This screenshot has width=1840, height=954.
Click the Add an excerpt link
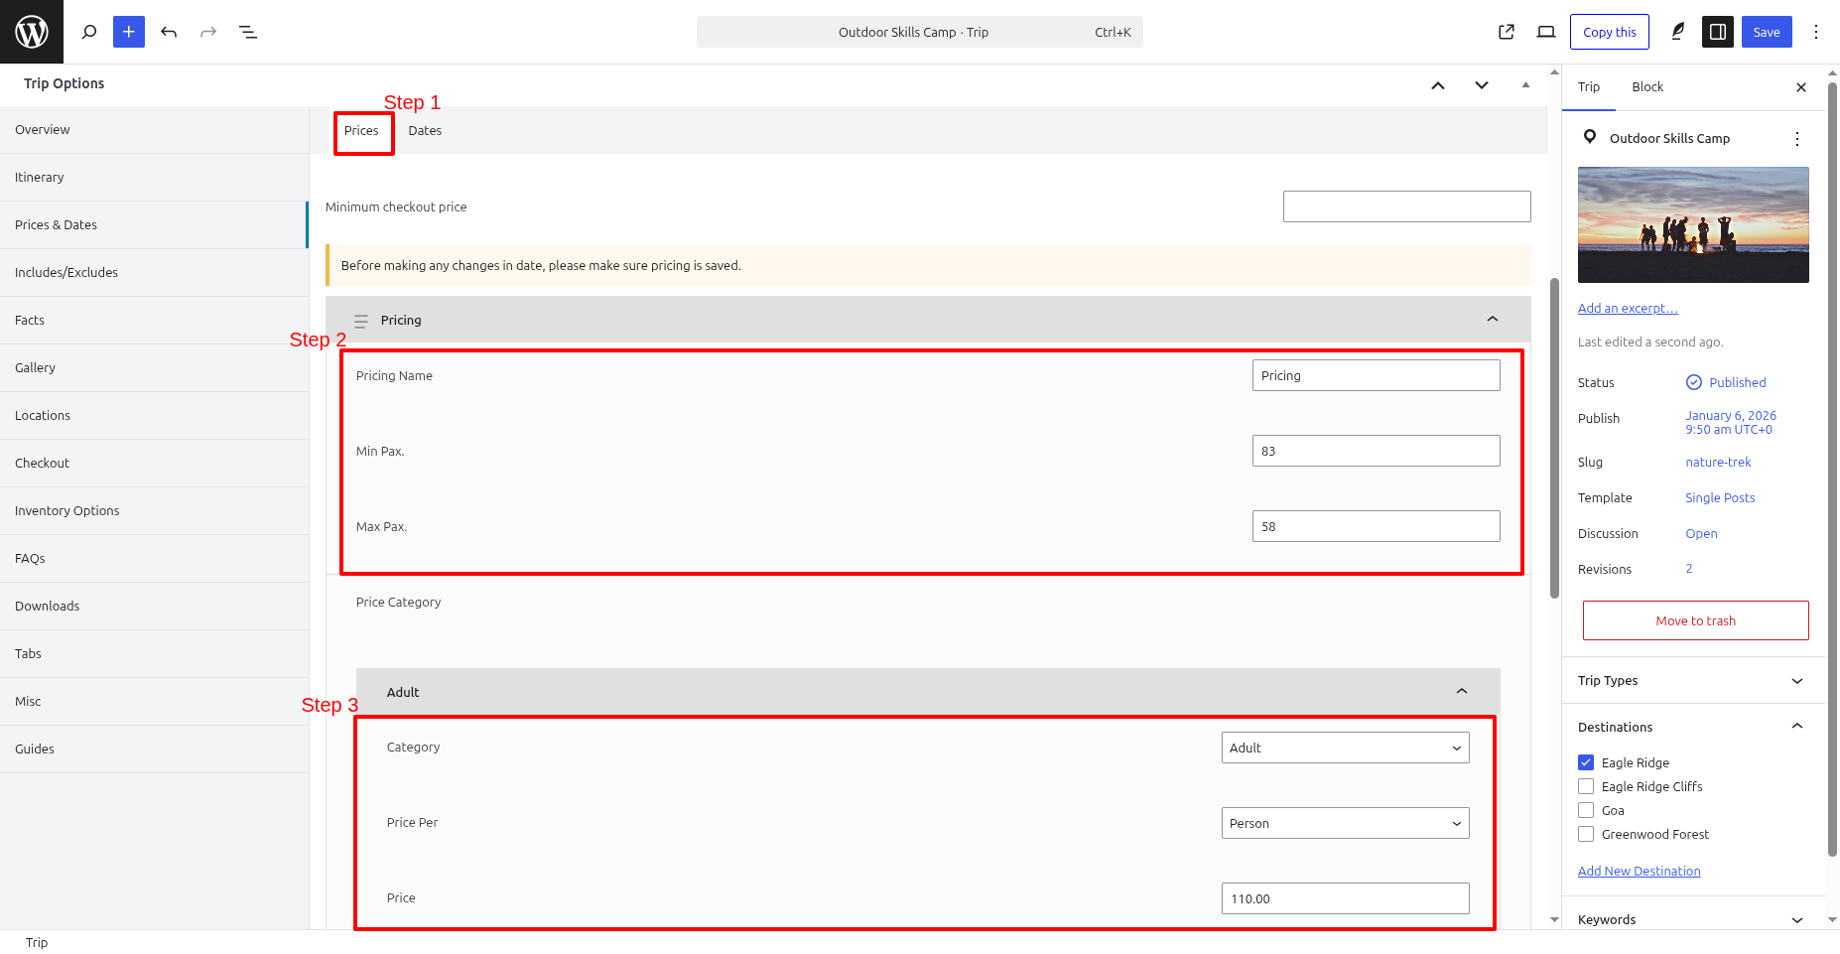[x=1628, y=309]
